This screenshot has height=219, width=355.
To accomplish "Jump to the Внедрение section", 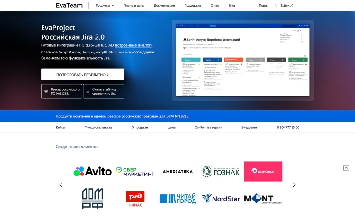I will click(x=249, y=127).
